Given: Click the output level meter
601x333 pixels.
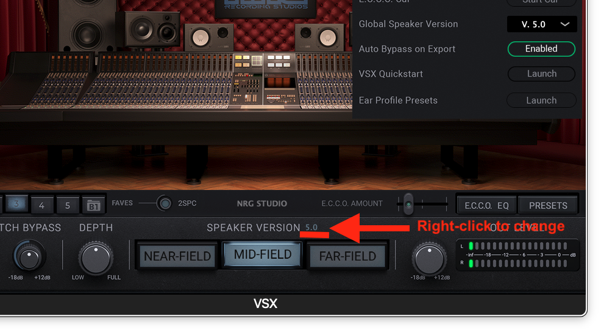Looking at the screenshot, I should (x=517, y=255).
